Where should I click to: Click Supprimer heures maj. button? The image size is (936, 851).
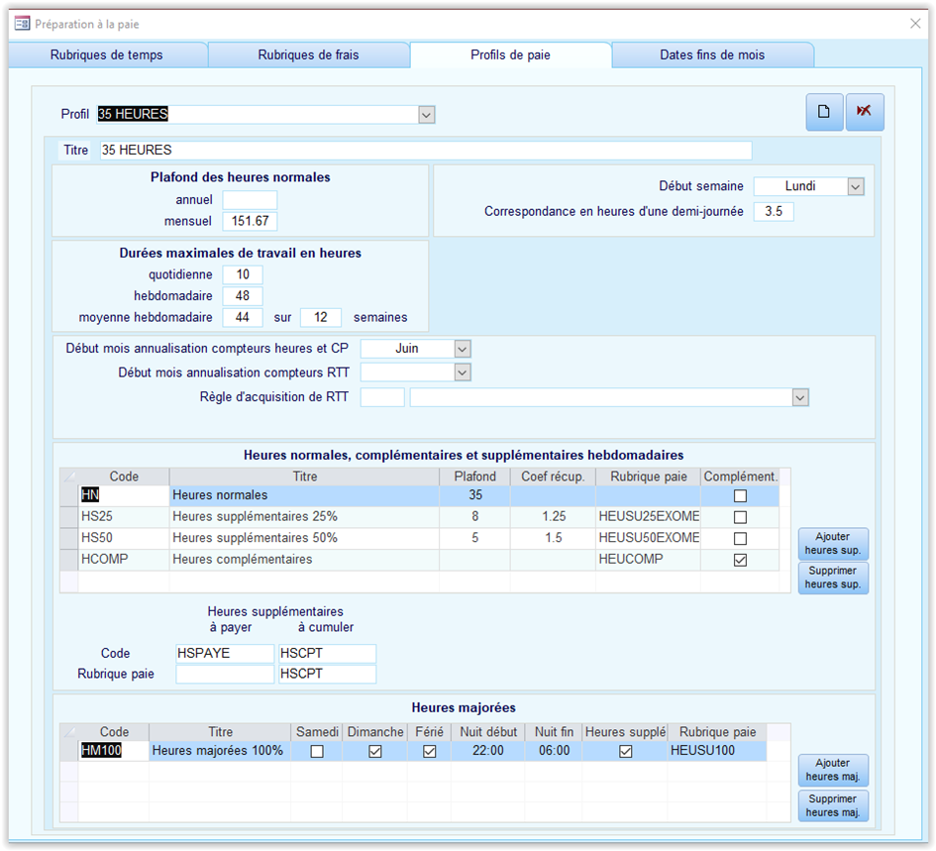[833, 806]
